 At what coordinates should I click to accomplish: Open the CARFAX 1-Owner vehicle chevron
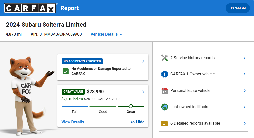click(x=245, y=74)
